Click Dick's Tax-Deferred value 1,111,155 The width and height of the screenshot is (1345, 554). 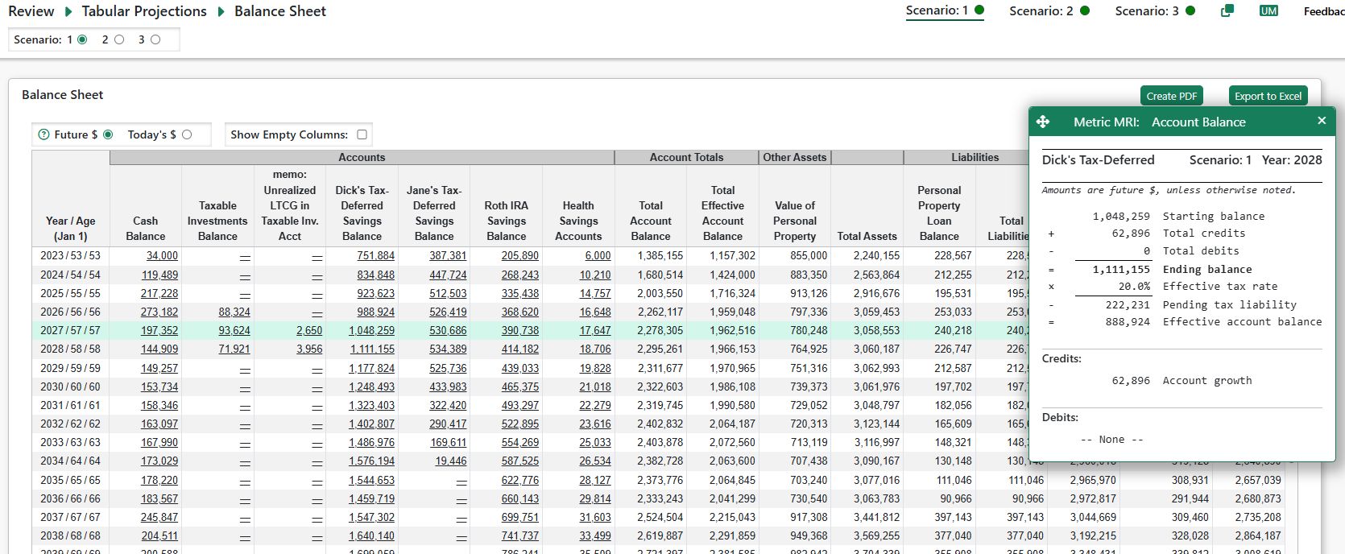372,349
